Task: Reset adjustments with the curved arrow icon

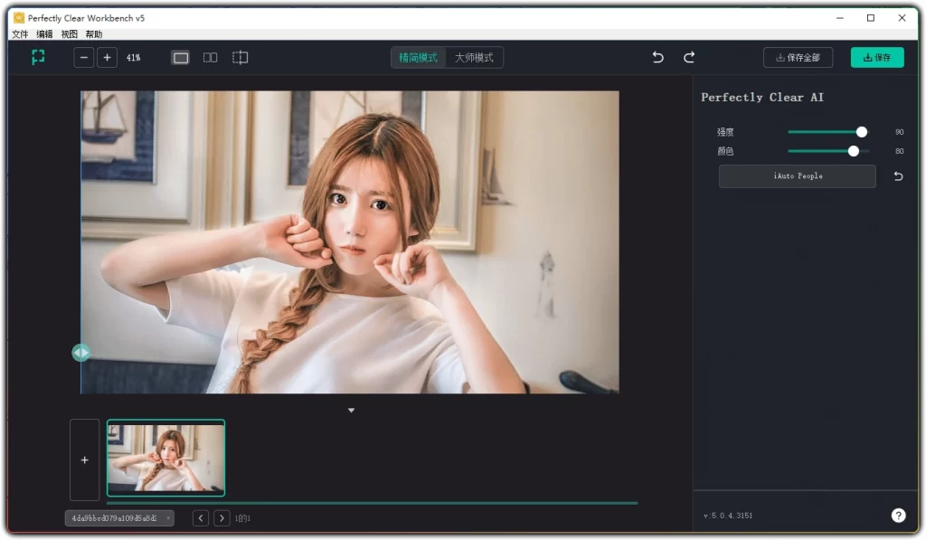Action: pyautogui.click(x=897, y=176)
